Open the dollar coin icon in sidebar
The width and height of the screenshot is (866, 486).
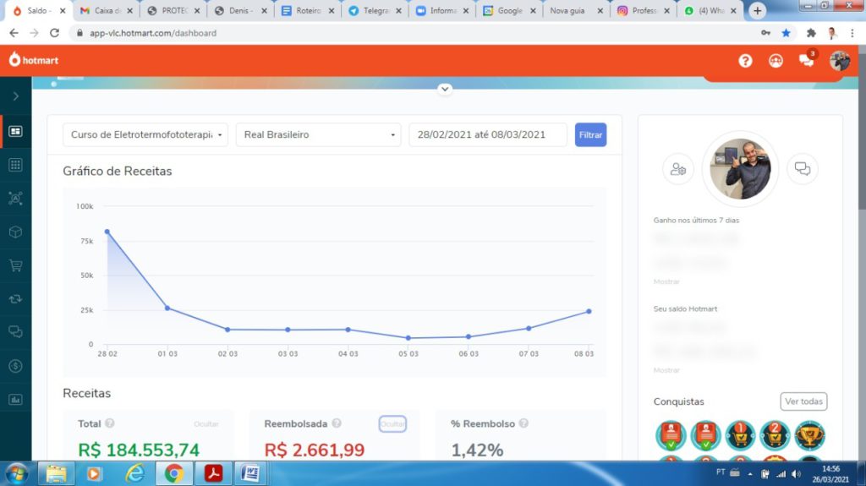15,366
